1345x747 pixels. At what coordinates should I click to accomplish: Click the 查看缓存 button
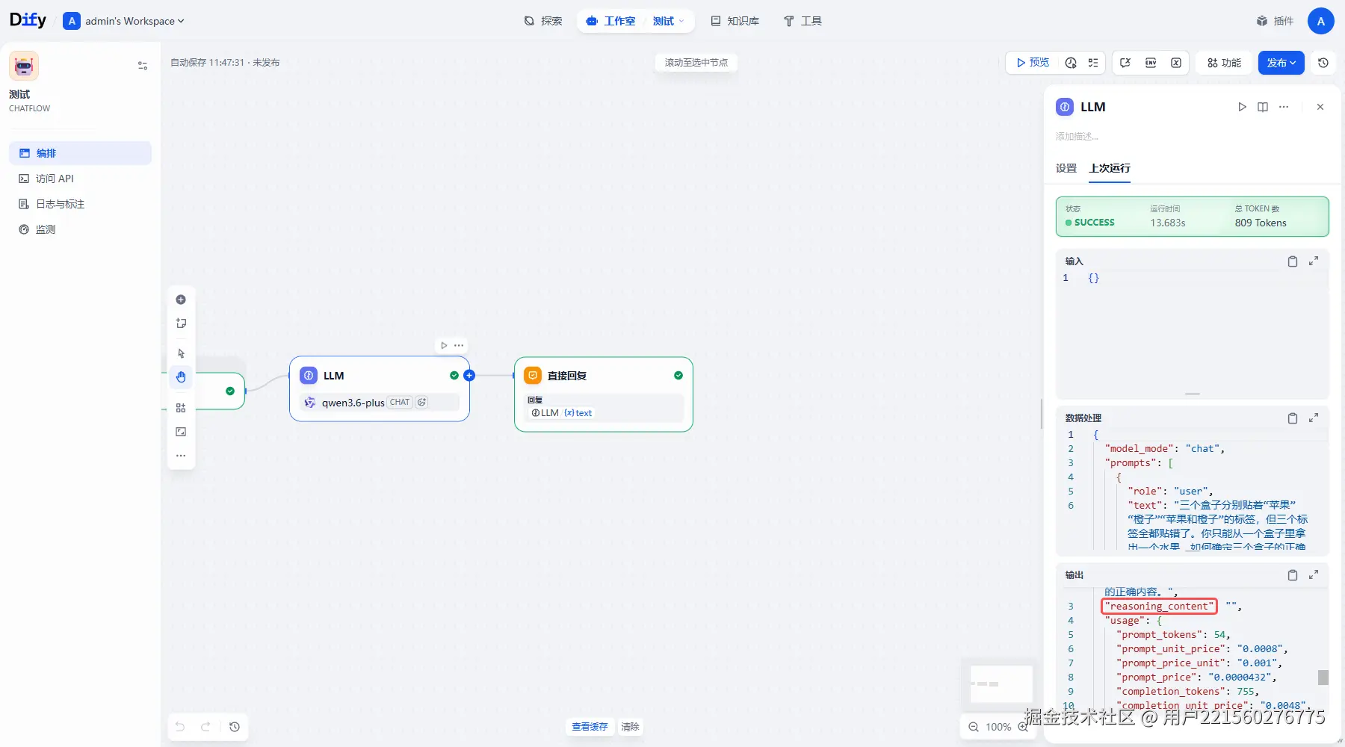[x=590, y=727]
